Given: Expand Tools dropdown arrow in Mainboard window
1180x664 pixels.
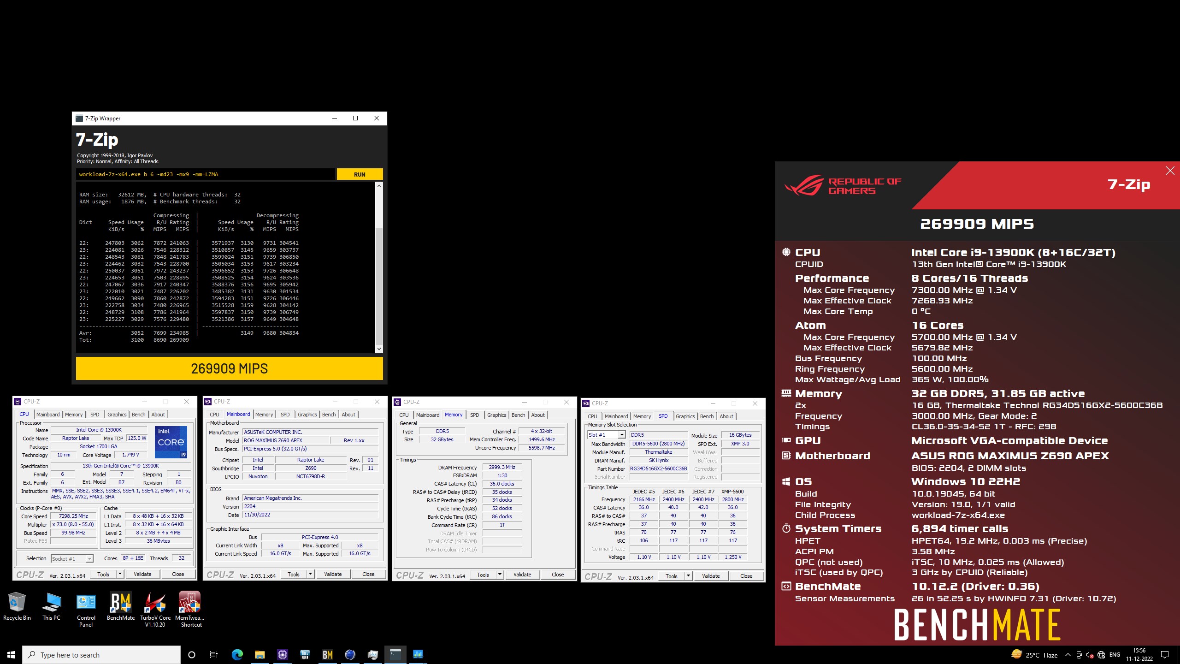Looking at the screenshot, I should (x=310, y=574).
